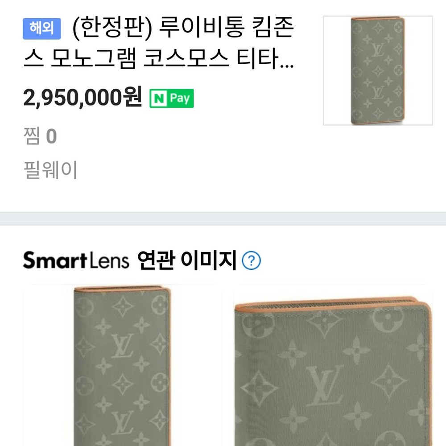Click the help question-mark icon beside 연관 이미지
The width and height of the screenshot is (446, 446).
click(251, 260)
